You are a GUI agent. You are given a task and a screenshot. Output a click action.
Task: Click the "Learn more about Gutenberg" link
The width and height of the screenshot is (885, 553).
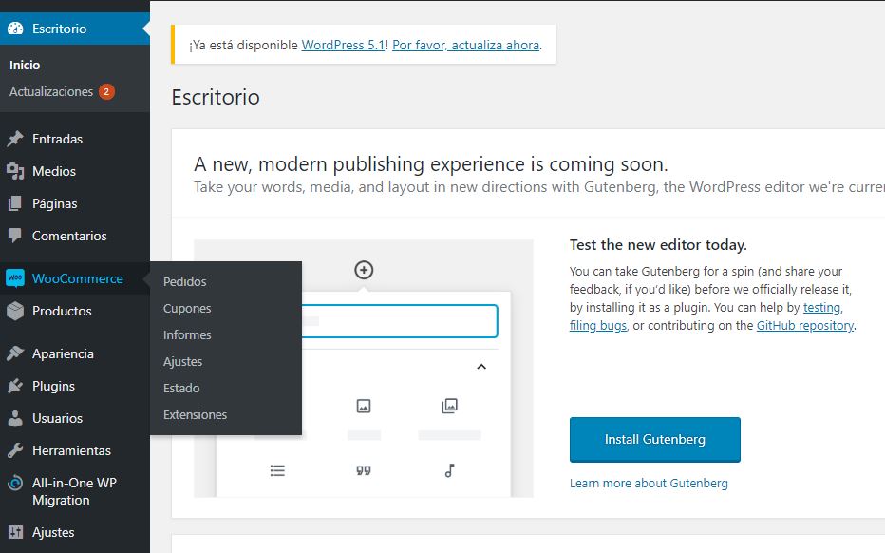[x=649, y=483]
